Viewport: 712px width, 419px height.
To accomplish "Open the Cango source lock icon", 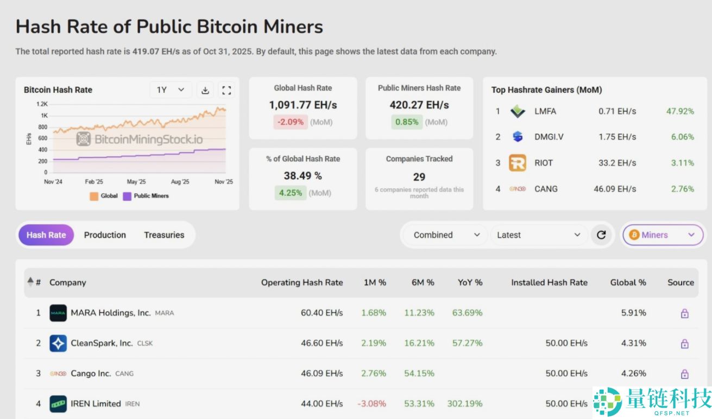I will (684, 374).
